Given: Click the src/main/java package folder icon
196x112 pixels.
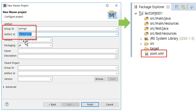Looking at the screenshot, I should coord(147,19).
